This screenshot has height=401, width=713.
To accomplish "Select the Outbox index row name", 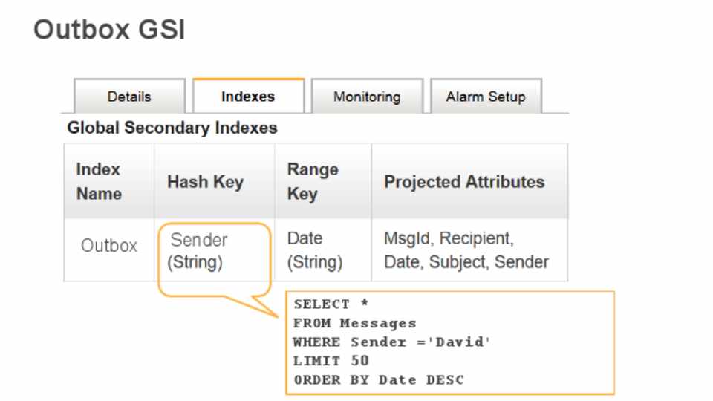I will pyautogui.click(x=109, y=246).
